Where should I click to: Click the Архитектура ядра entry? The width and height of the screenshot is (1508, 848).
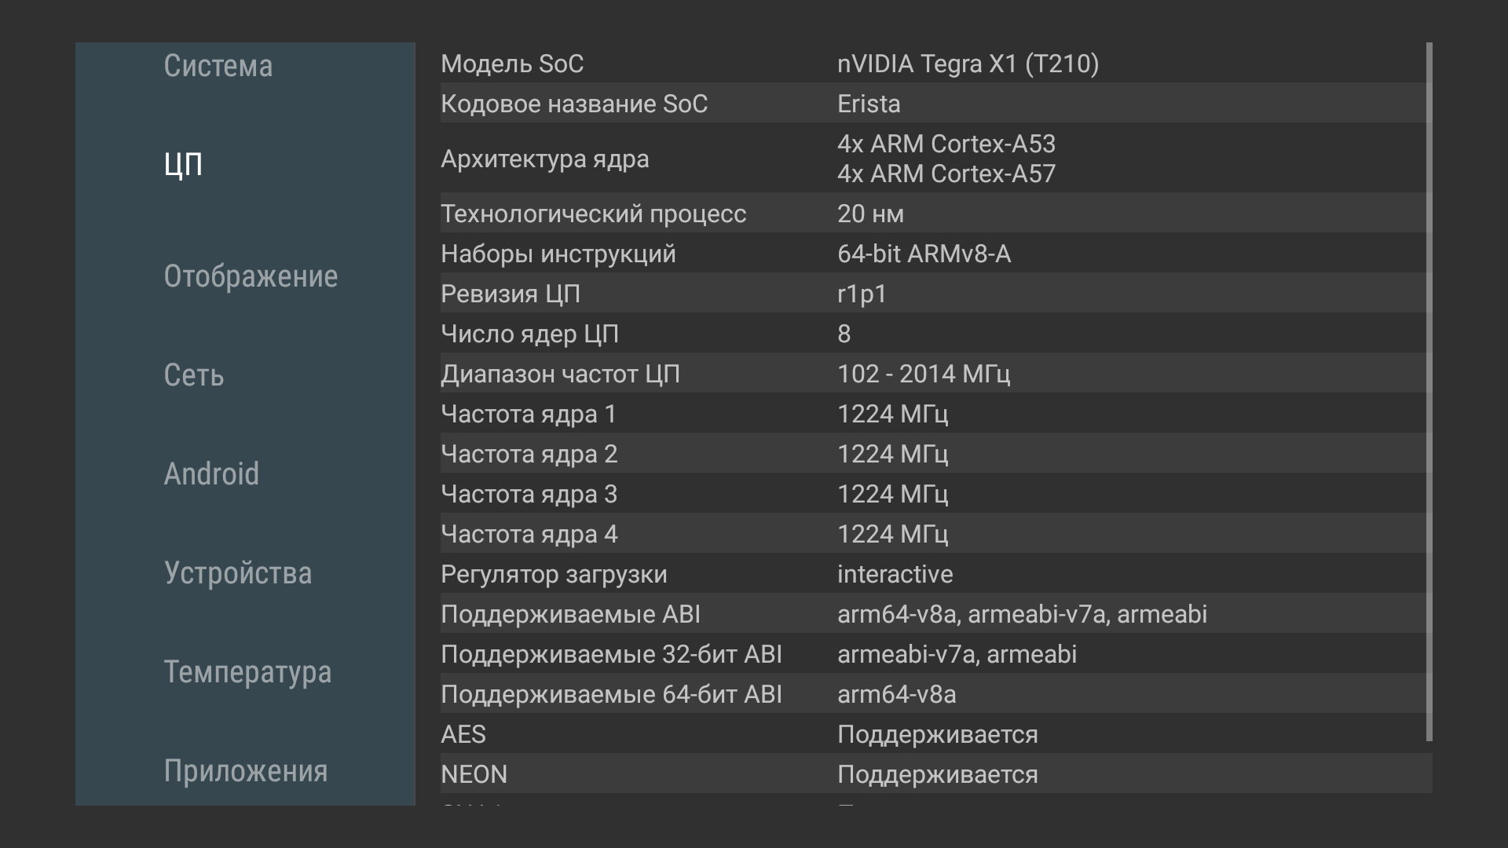point(933,159)
